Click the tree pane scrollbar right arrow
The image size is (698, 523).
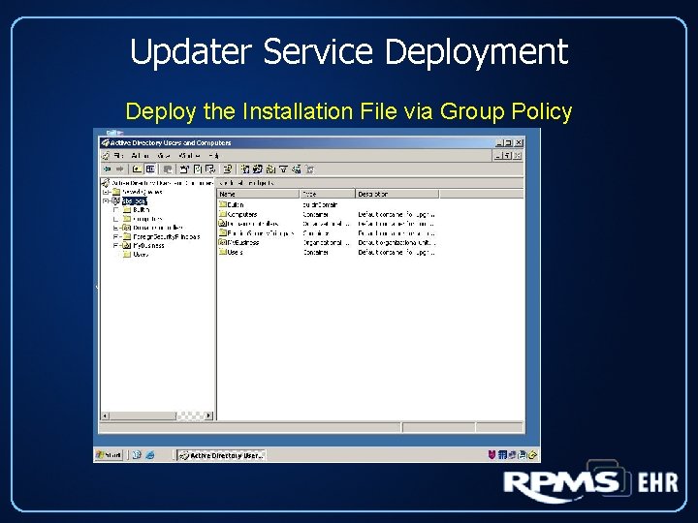point(208,415)
